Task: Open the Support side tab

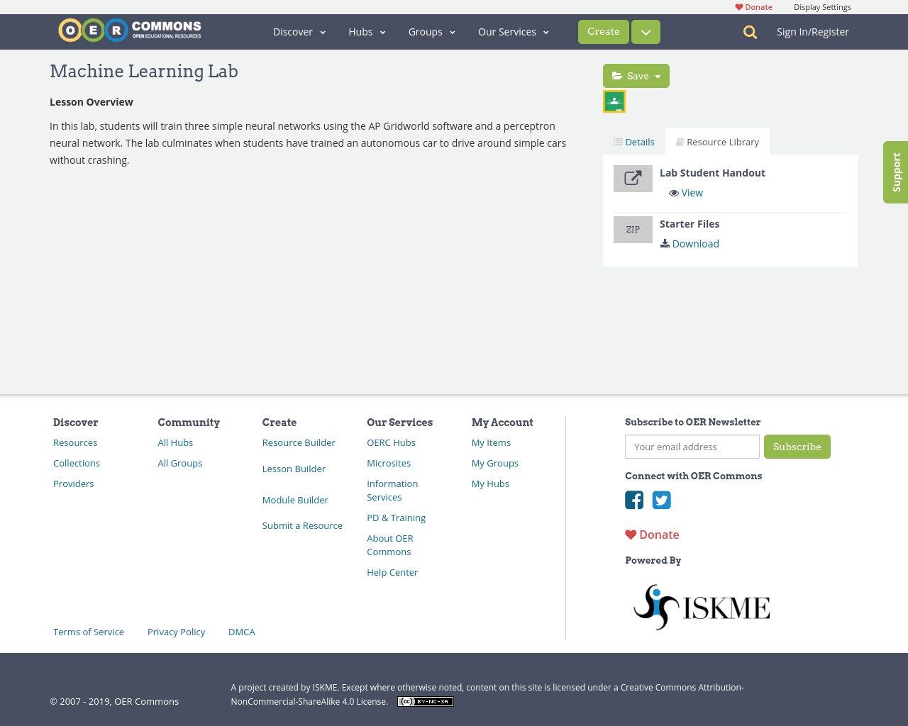Action: [896, 172]
